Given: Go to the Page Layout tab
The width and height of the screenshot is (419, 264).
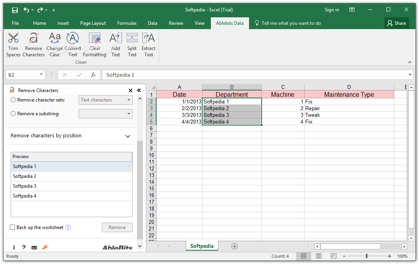Looking at the screenshot, I should (93, 23).
